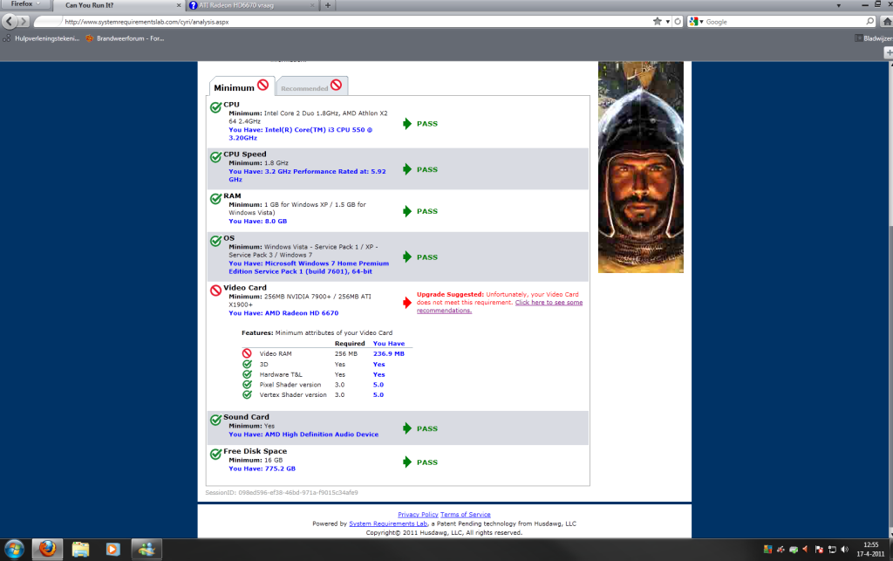Bookmark this page with the star icon
This screenshot has width=893, height=561.
(x=658, y=22)
